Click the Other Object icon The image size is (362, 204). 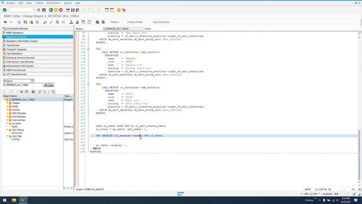coord(31,22)
